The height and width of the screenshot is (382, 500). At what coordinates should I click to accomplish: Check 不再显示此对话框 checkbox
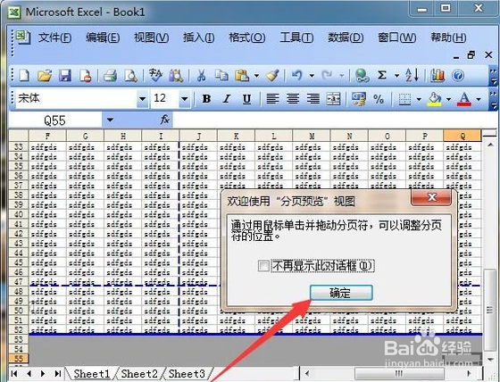263,266
